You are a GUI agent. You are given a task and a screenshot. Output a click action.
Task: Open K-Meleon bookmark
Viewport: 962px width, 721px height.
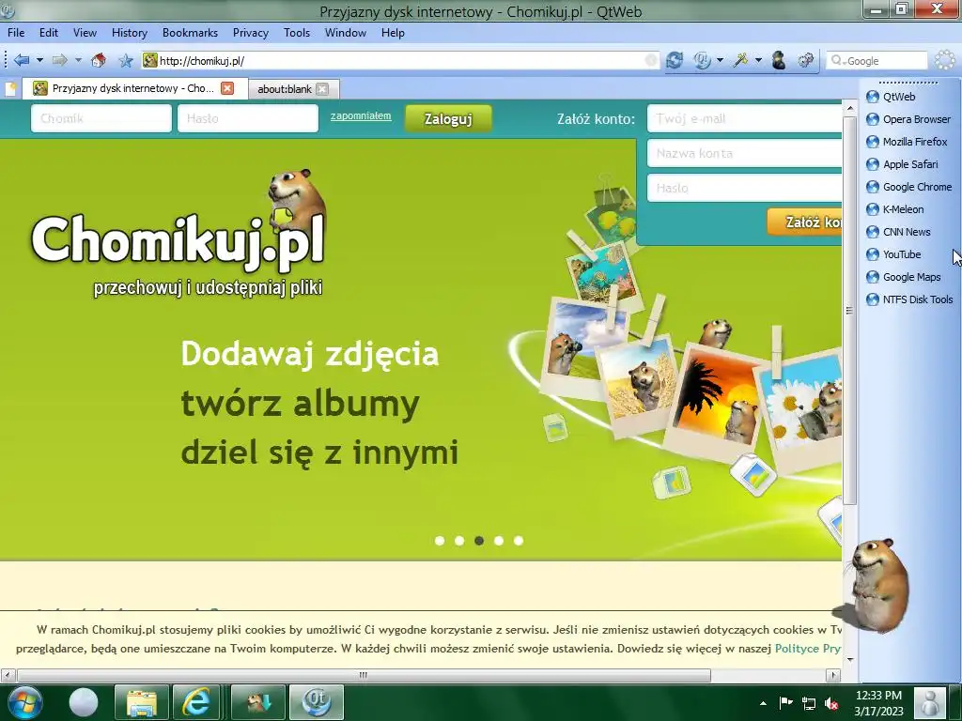coord(894,209)
